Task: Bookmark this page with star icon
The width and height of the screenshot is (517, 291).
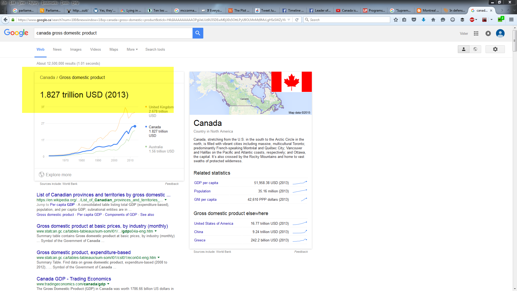Action: [396, 20]
